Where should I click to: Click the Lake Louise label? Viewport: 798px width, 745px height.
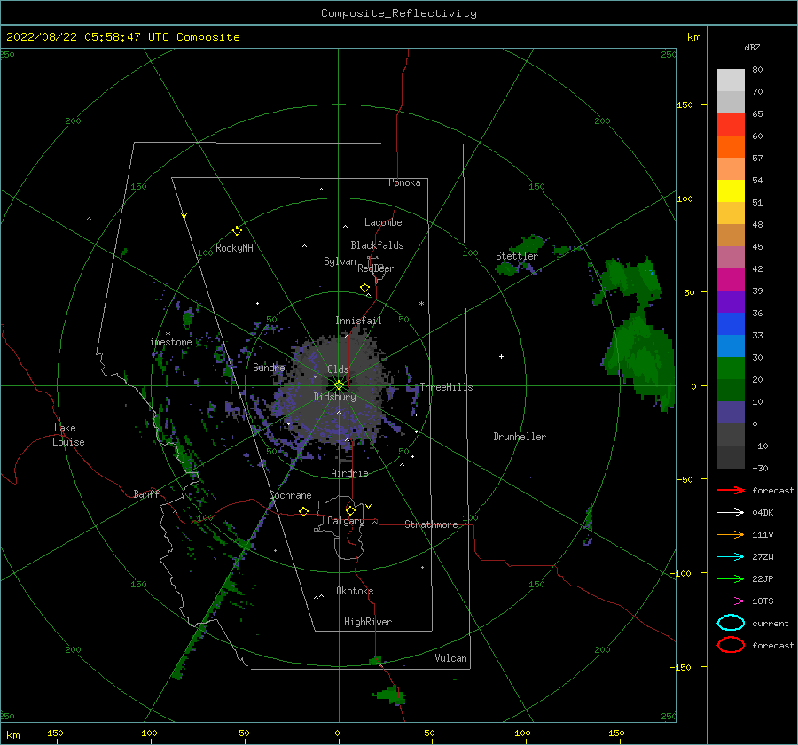tap(68, 435)
